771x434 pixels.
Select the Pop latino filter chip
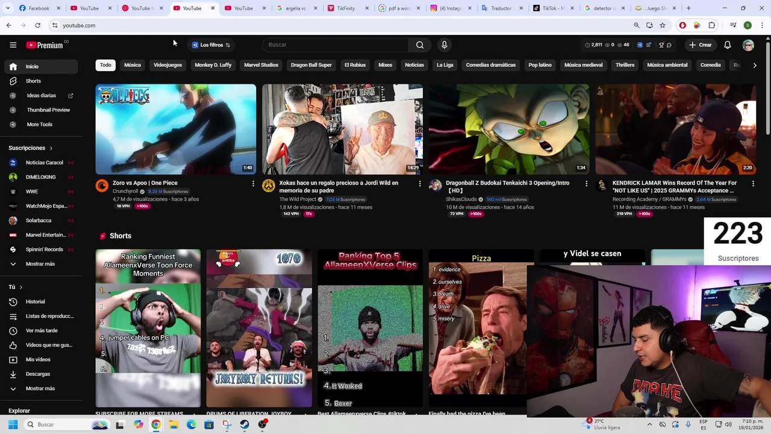click(540, 65)
